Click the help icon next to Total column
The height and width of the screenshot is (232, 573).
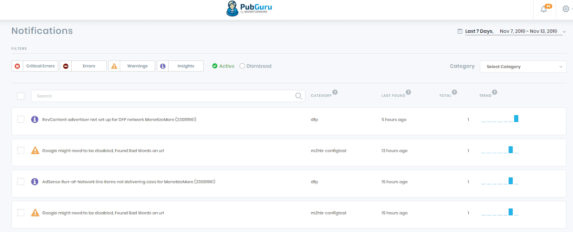pyautogui.click(x=454, y=92)
